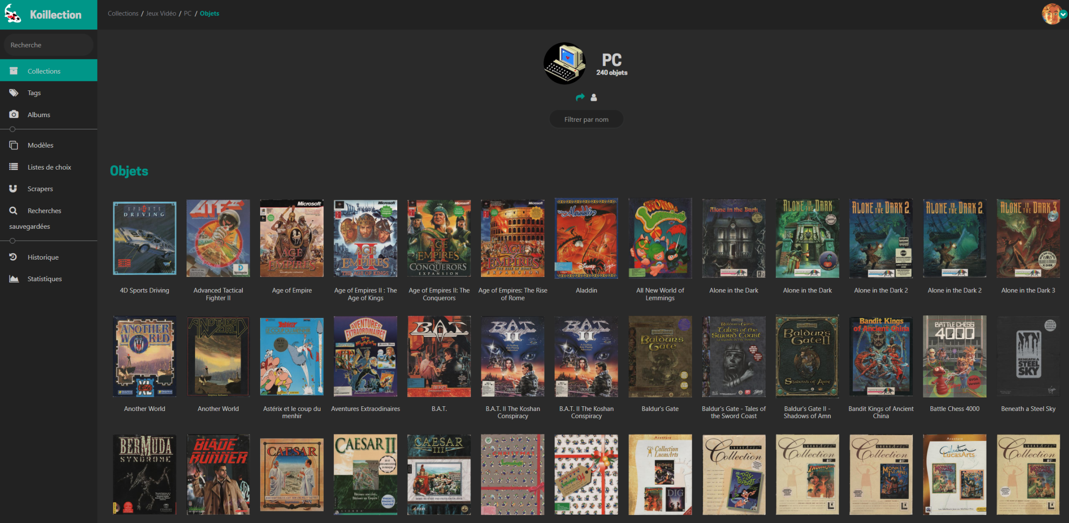The width and height of the screenshot is (1069, 523).
Task: Open the 4D Sports Driving cover
Action: coord(145,238)
